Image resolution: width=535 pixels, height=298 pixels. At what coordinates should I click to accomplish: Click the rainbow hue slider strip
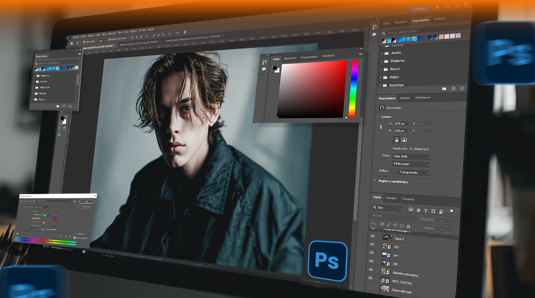point(353,89)
